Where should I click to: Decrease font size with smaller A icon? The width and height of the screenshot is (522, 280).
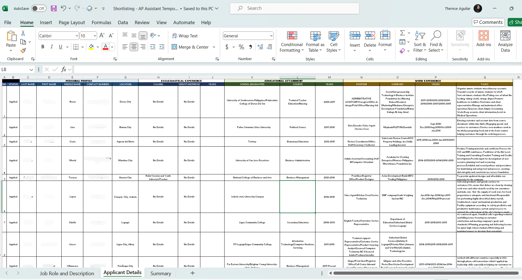[x=111, y=35]
